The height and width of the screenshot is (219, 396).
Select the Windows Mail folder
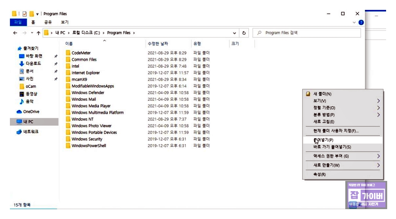84,99
